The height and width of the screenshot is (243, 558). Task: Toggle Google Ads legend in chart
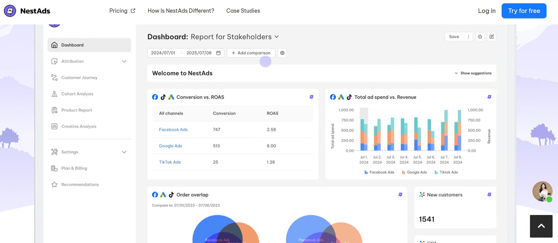[x=414, y=172]
